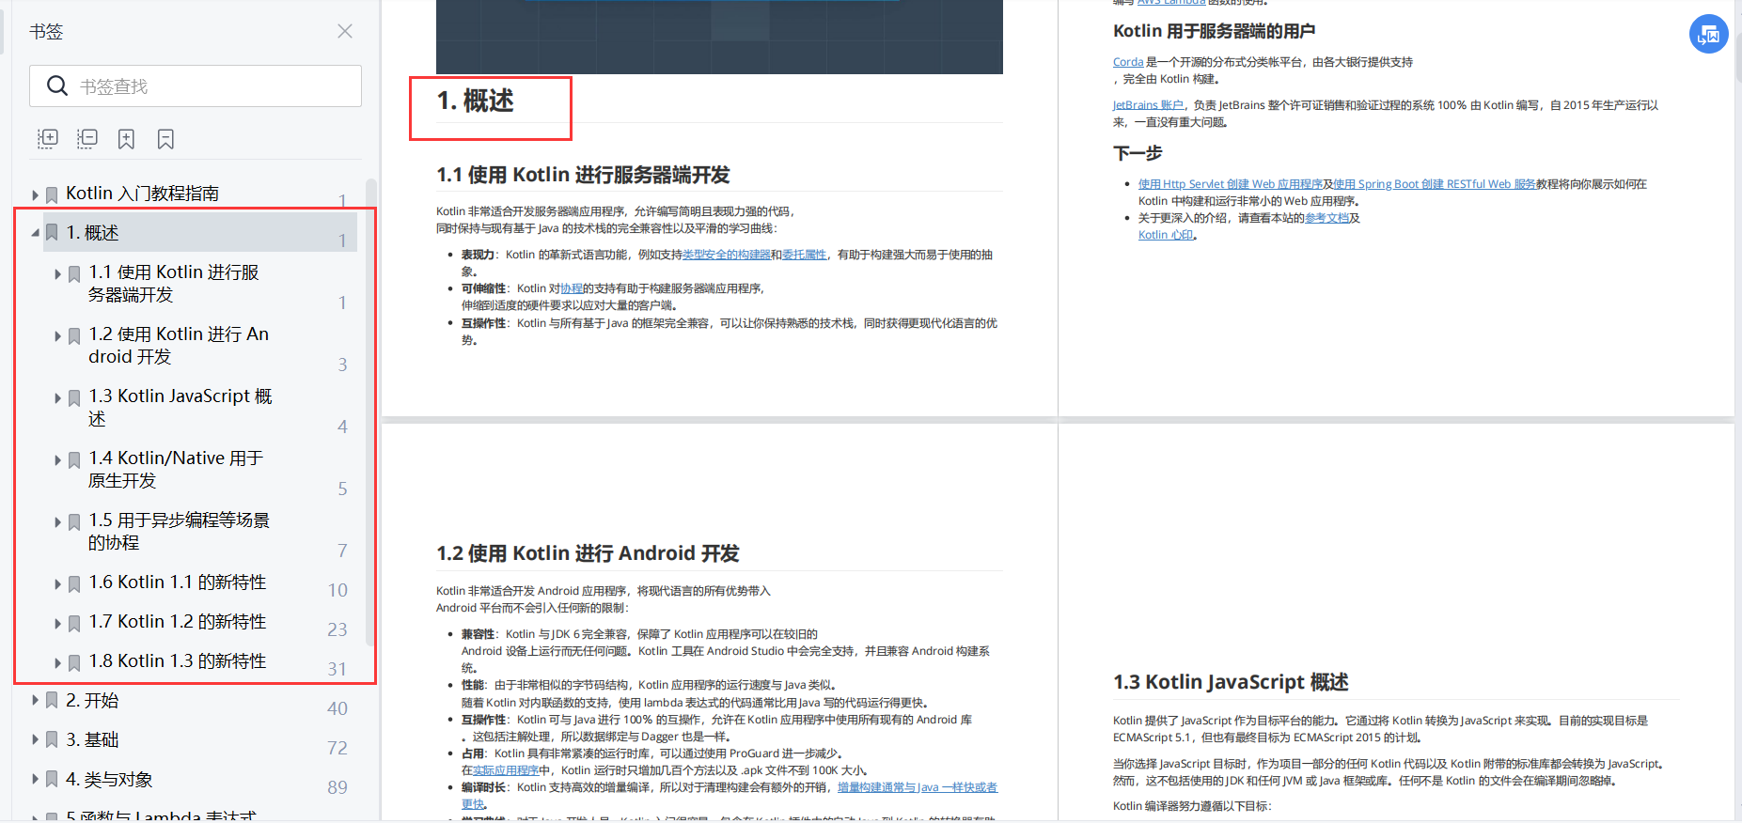Screen dimensions: 1742x823
Task: Expand the Kotlin 入门教程指南 bookmark
Action: [35, 194]
